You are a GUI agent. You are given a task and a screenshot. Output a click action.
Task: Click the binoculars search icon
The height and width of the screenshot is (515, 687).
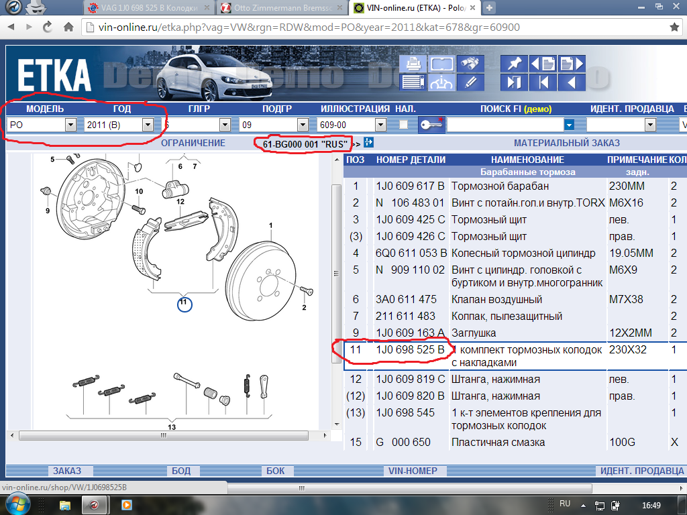[x=470, y=64]
